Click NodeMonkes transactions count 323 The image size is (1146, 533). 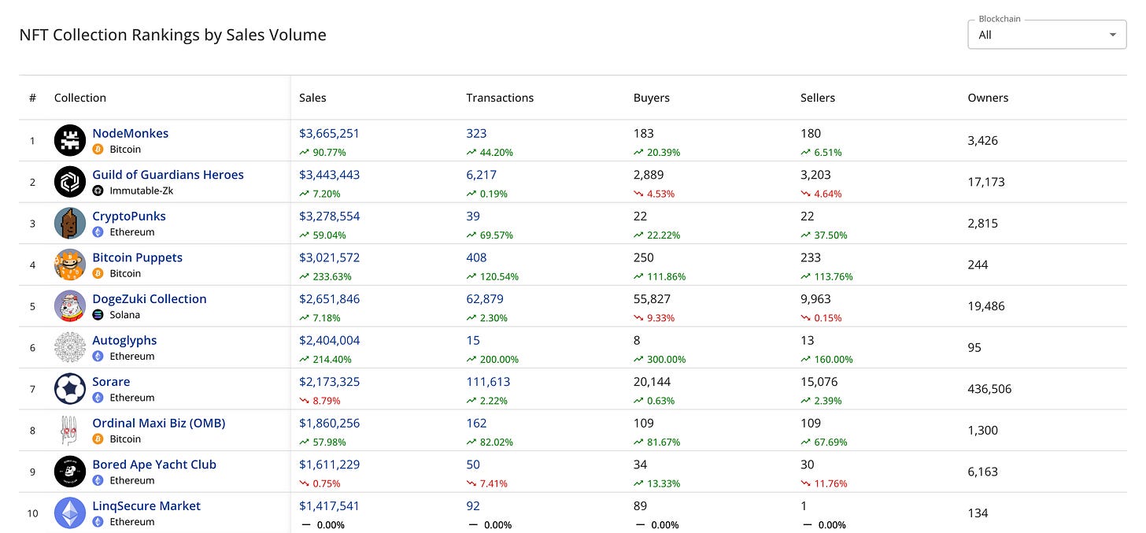(476, 133)
